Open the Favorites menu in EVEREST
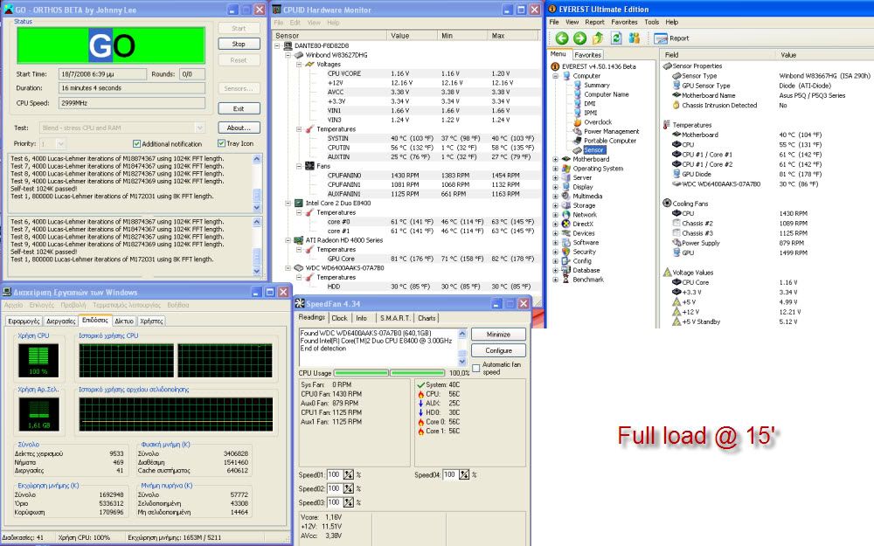The height and width of the screenshot is (546, 874). [x=624, y=22]
